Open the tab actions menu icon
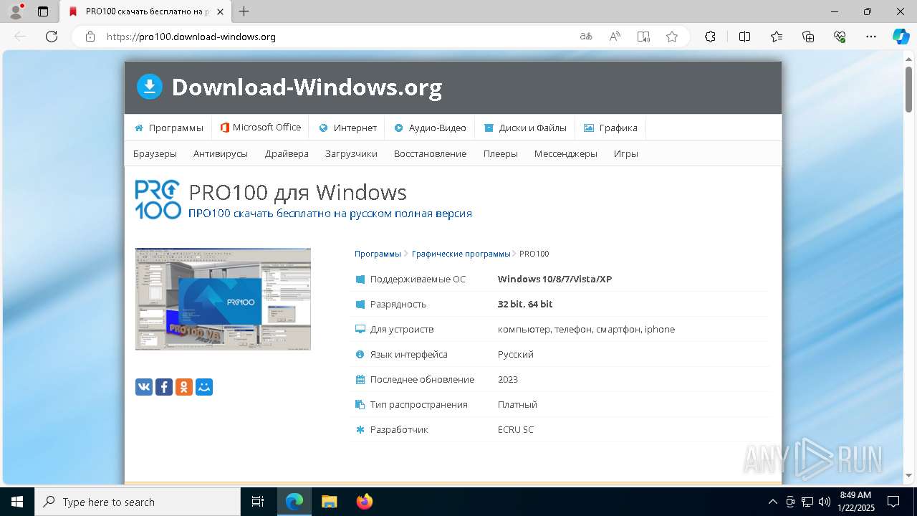Image resolution: width=917 pixels, height=516 pixels. (x=43, y=11)
